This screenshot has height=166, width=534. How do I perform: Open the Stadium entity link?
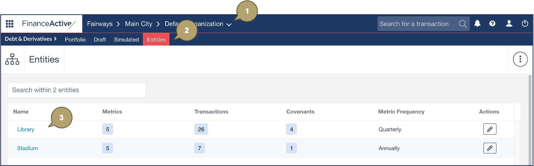point(27,148)
